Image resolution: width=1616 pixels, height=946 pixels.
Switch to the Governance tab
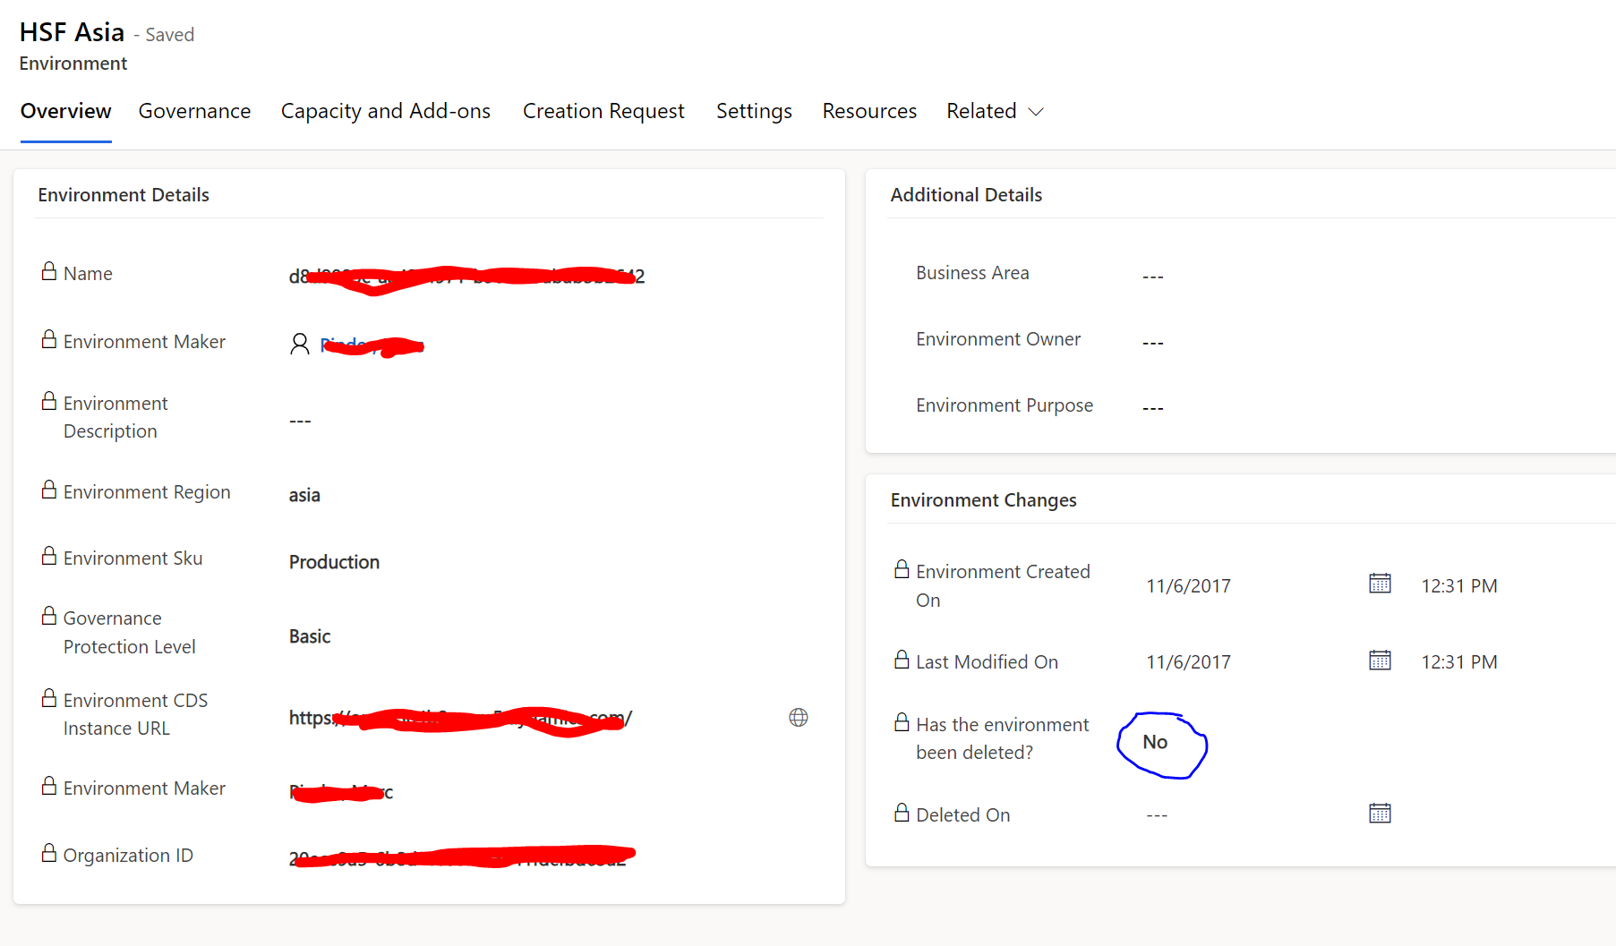194,111
